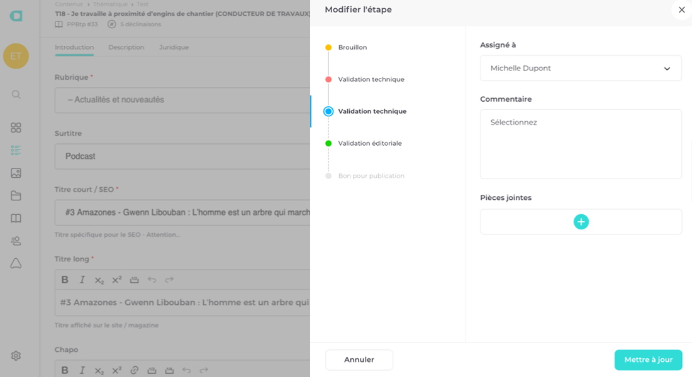Expand the Assigné à dropdown
Image resolution: width=692 pixels, height=377 pixels.
point(580,68)
